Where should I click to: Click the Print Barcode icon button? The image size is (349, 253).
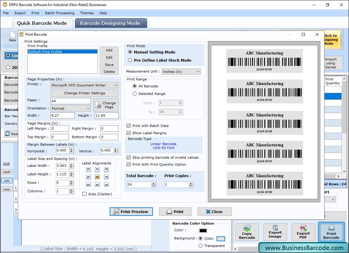click(331, 232)
